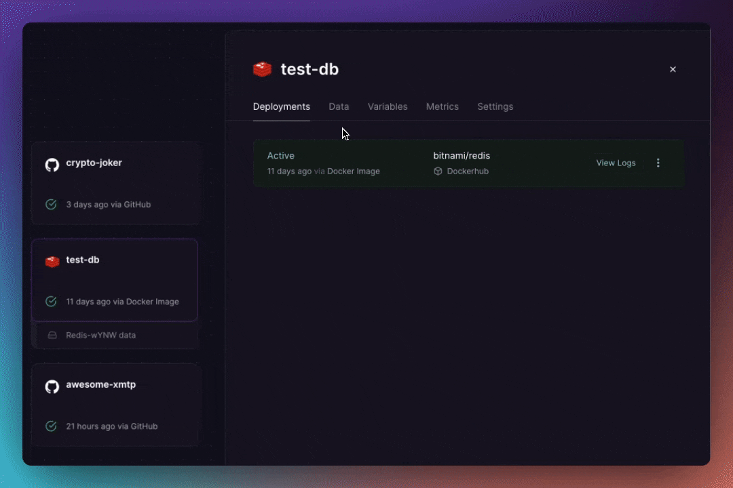Switch to the Data tab

coord(339,107)
